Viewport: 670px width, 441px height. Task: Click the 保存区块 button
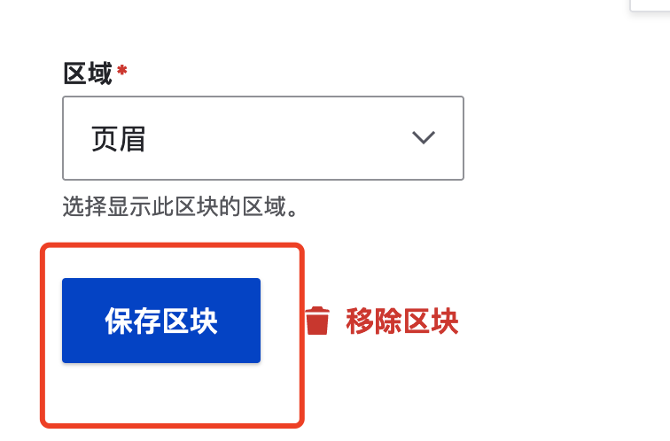161,321
